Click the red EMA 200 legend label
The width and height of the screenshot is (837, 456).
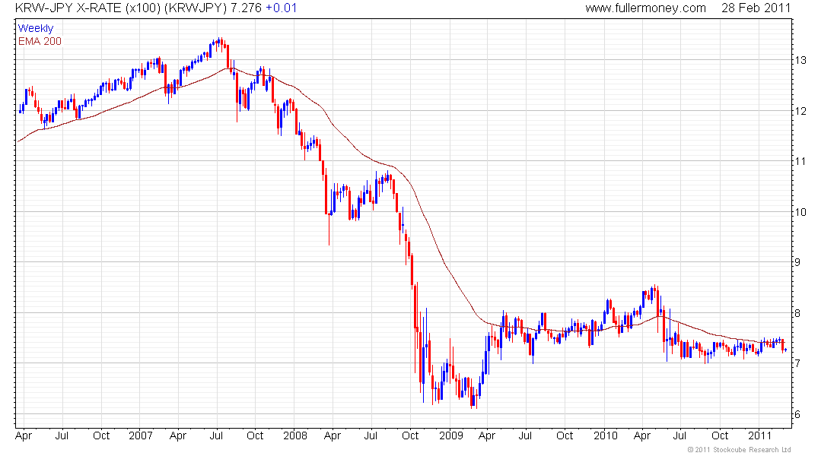point(40,41)
